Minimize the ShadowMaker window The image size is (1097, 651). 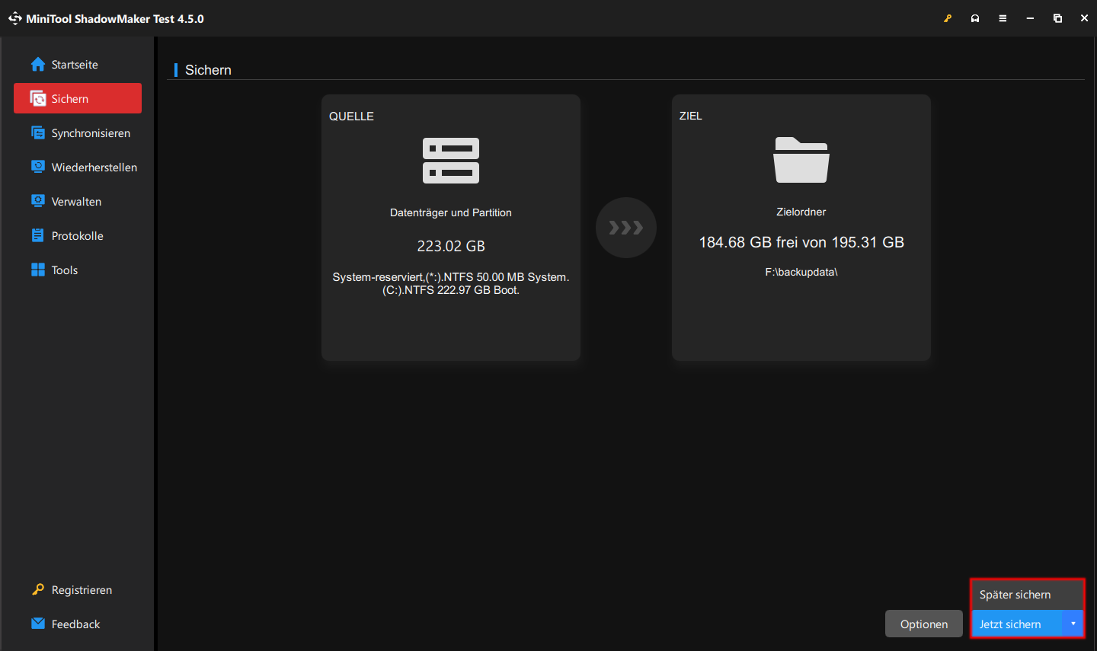pos(1030,18)
